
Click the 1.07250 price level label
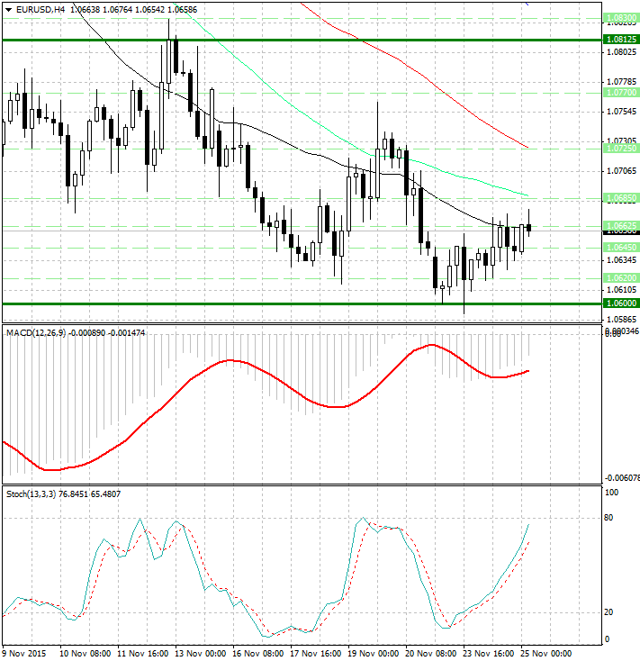pyautogui.click(x=621, y=148)
